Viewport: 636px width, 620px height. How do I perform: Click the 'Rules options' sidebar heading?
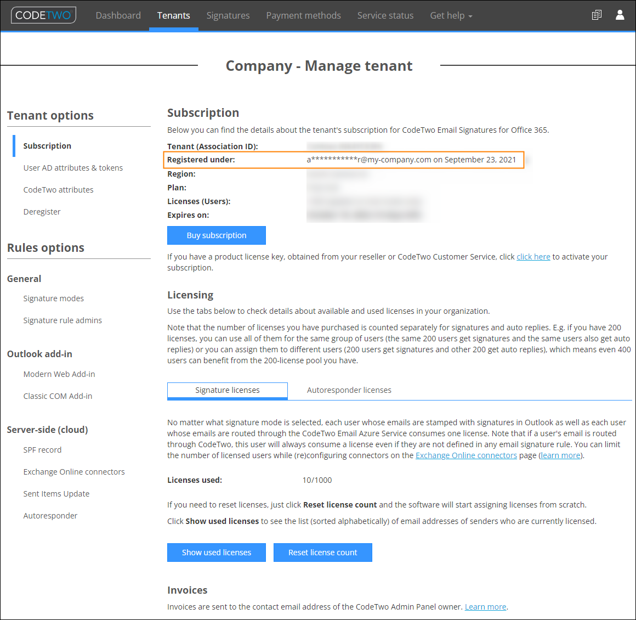pos(46,247)
